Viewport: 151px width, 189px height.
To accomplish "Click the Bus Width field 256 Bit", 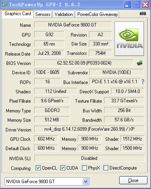I will 124,110.
